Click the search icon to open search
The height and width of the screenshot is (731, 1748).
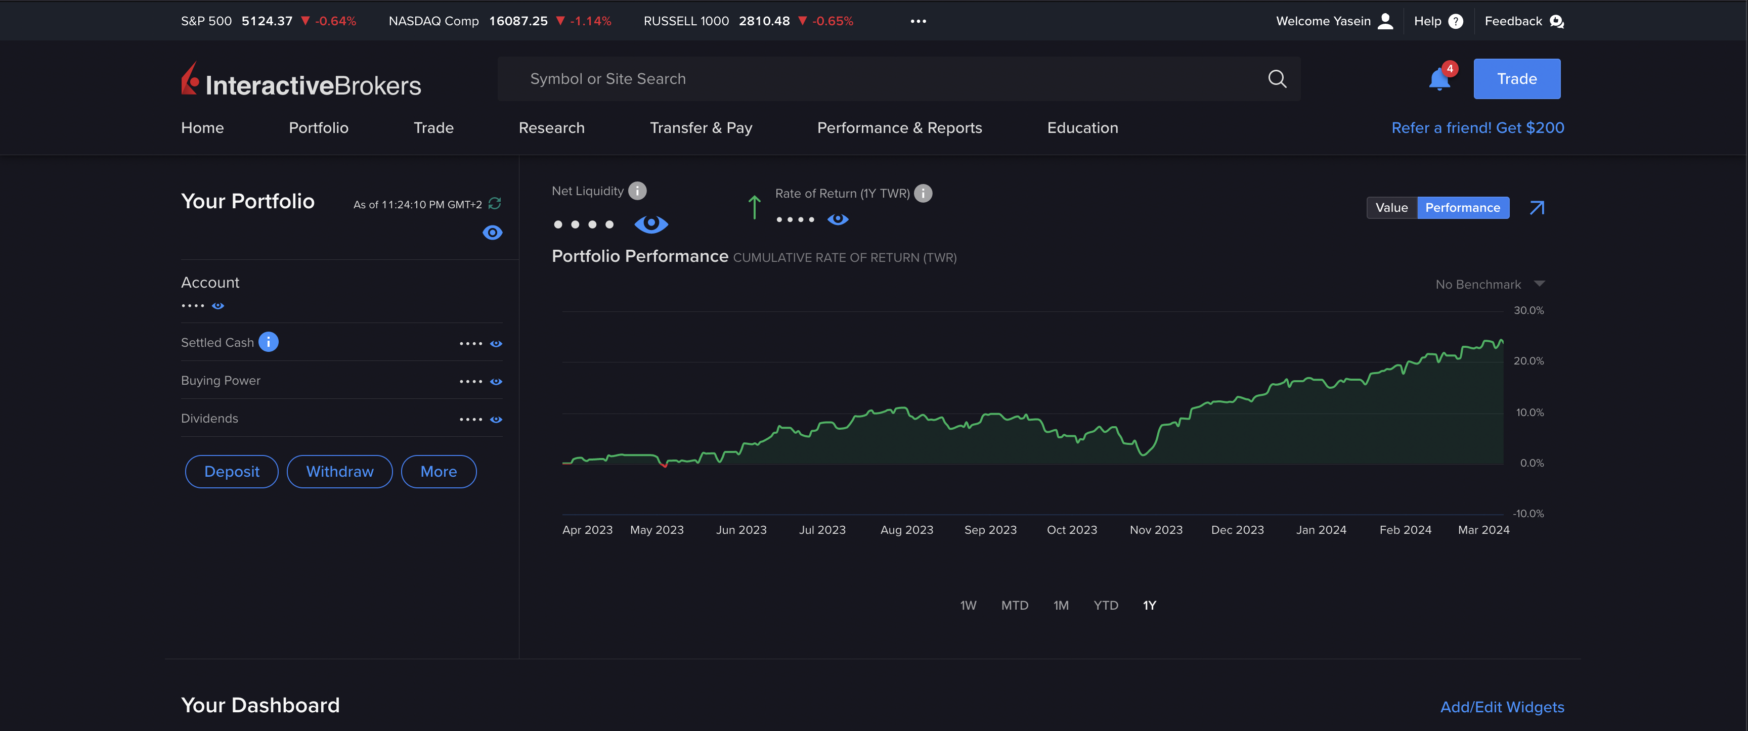(x=1279, y=78)
